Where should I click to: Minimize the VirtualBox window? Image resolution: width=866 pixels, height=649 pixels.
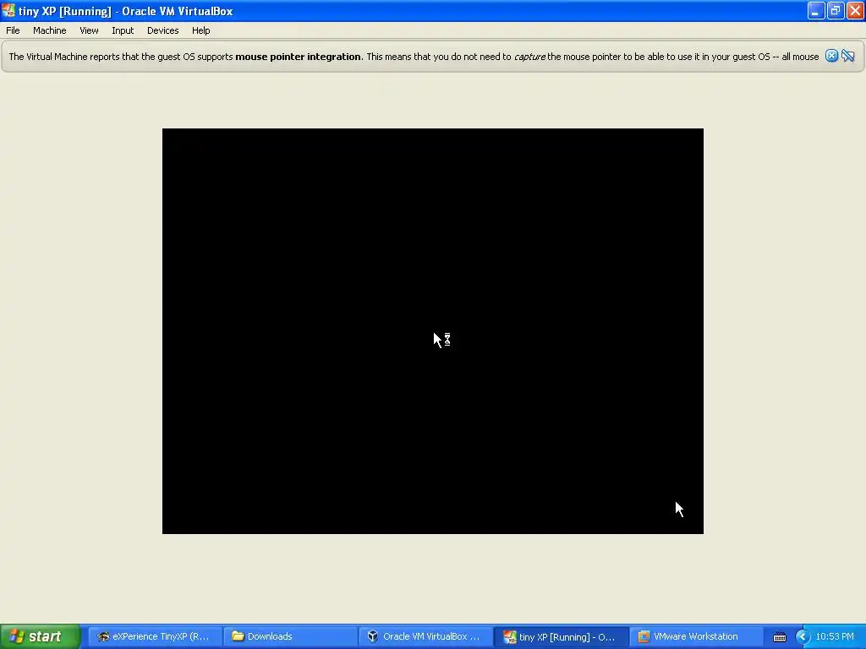(816, 10)
